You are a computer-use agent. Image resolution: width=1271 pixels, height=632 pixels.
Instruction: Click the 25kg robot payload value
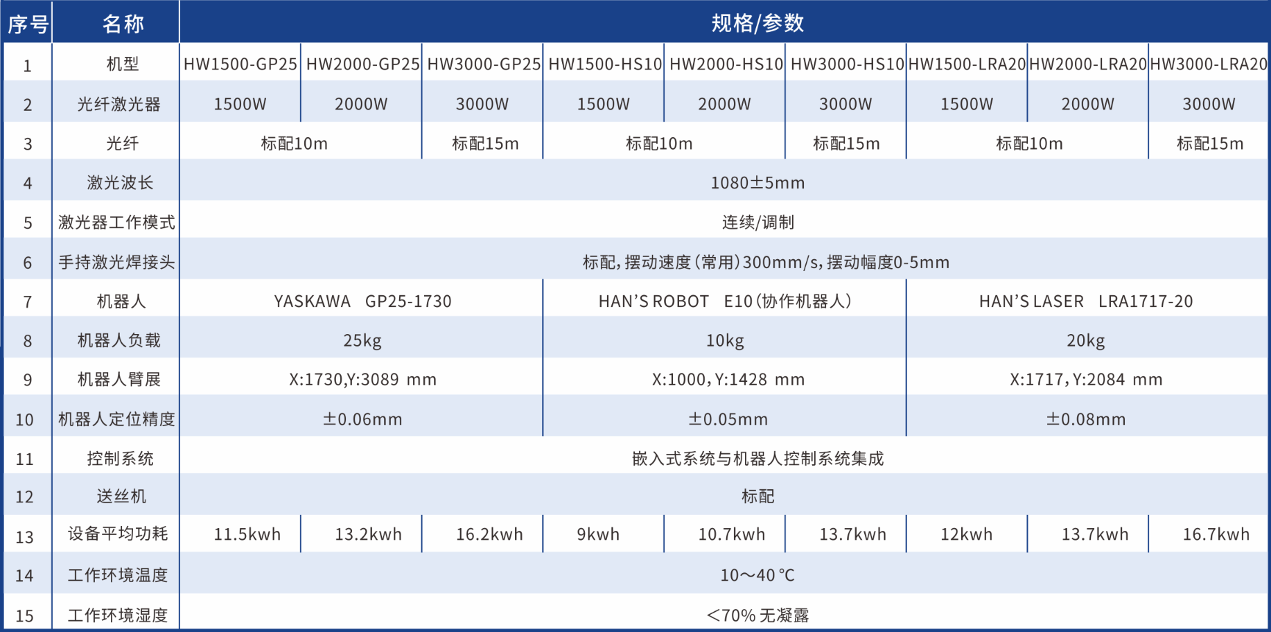362,341
